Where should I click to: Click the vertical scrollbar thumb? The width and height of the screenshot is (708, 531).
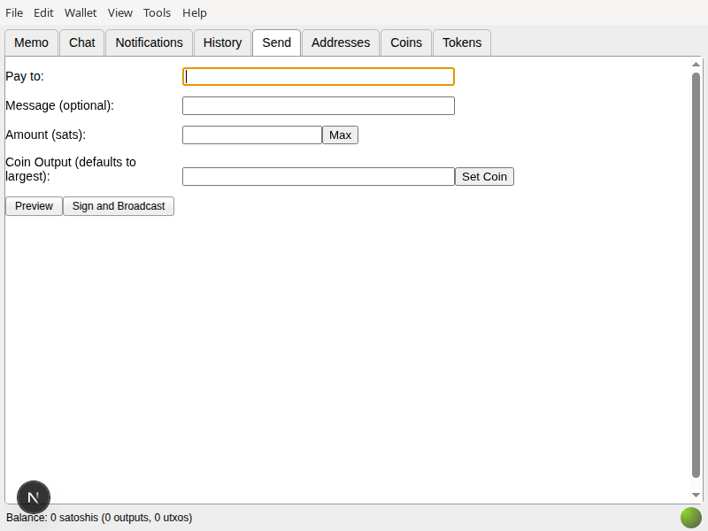click(x=696, y=275)
